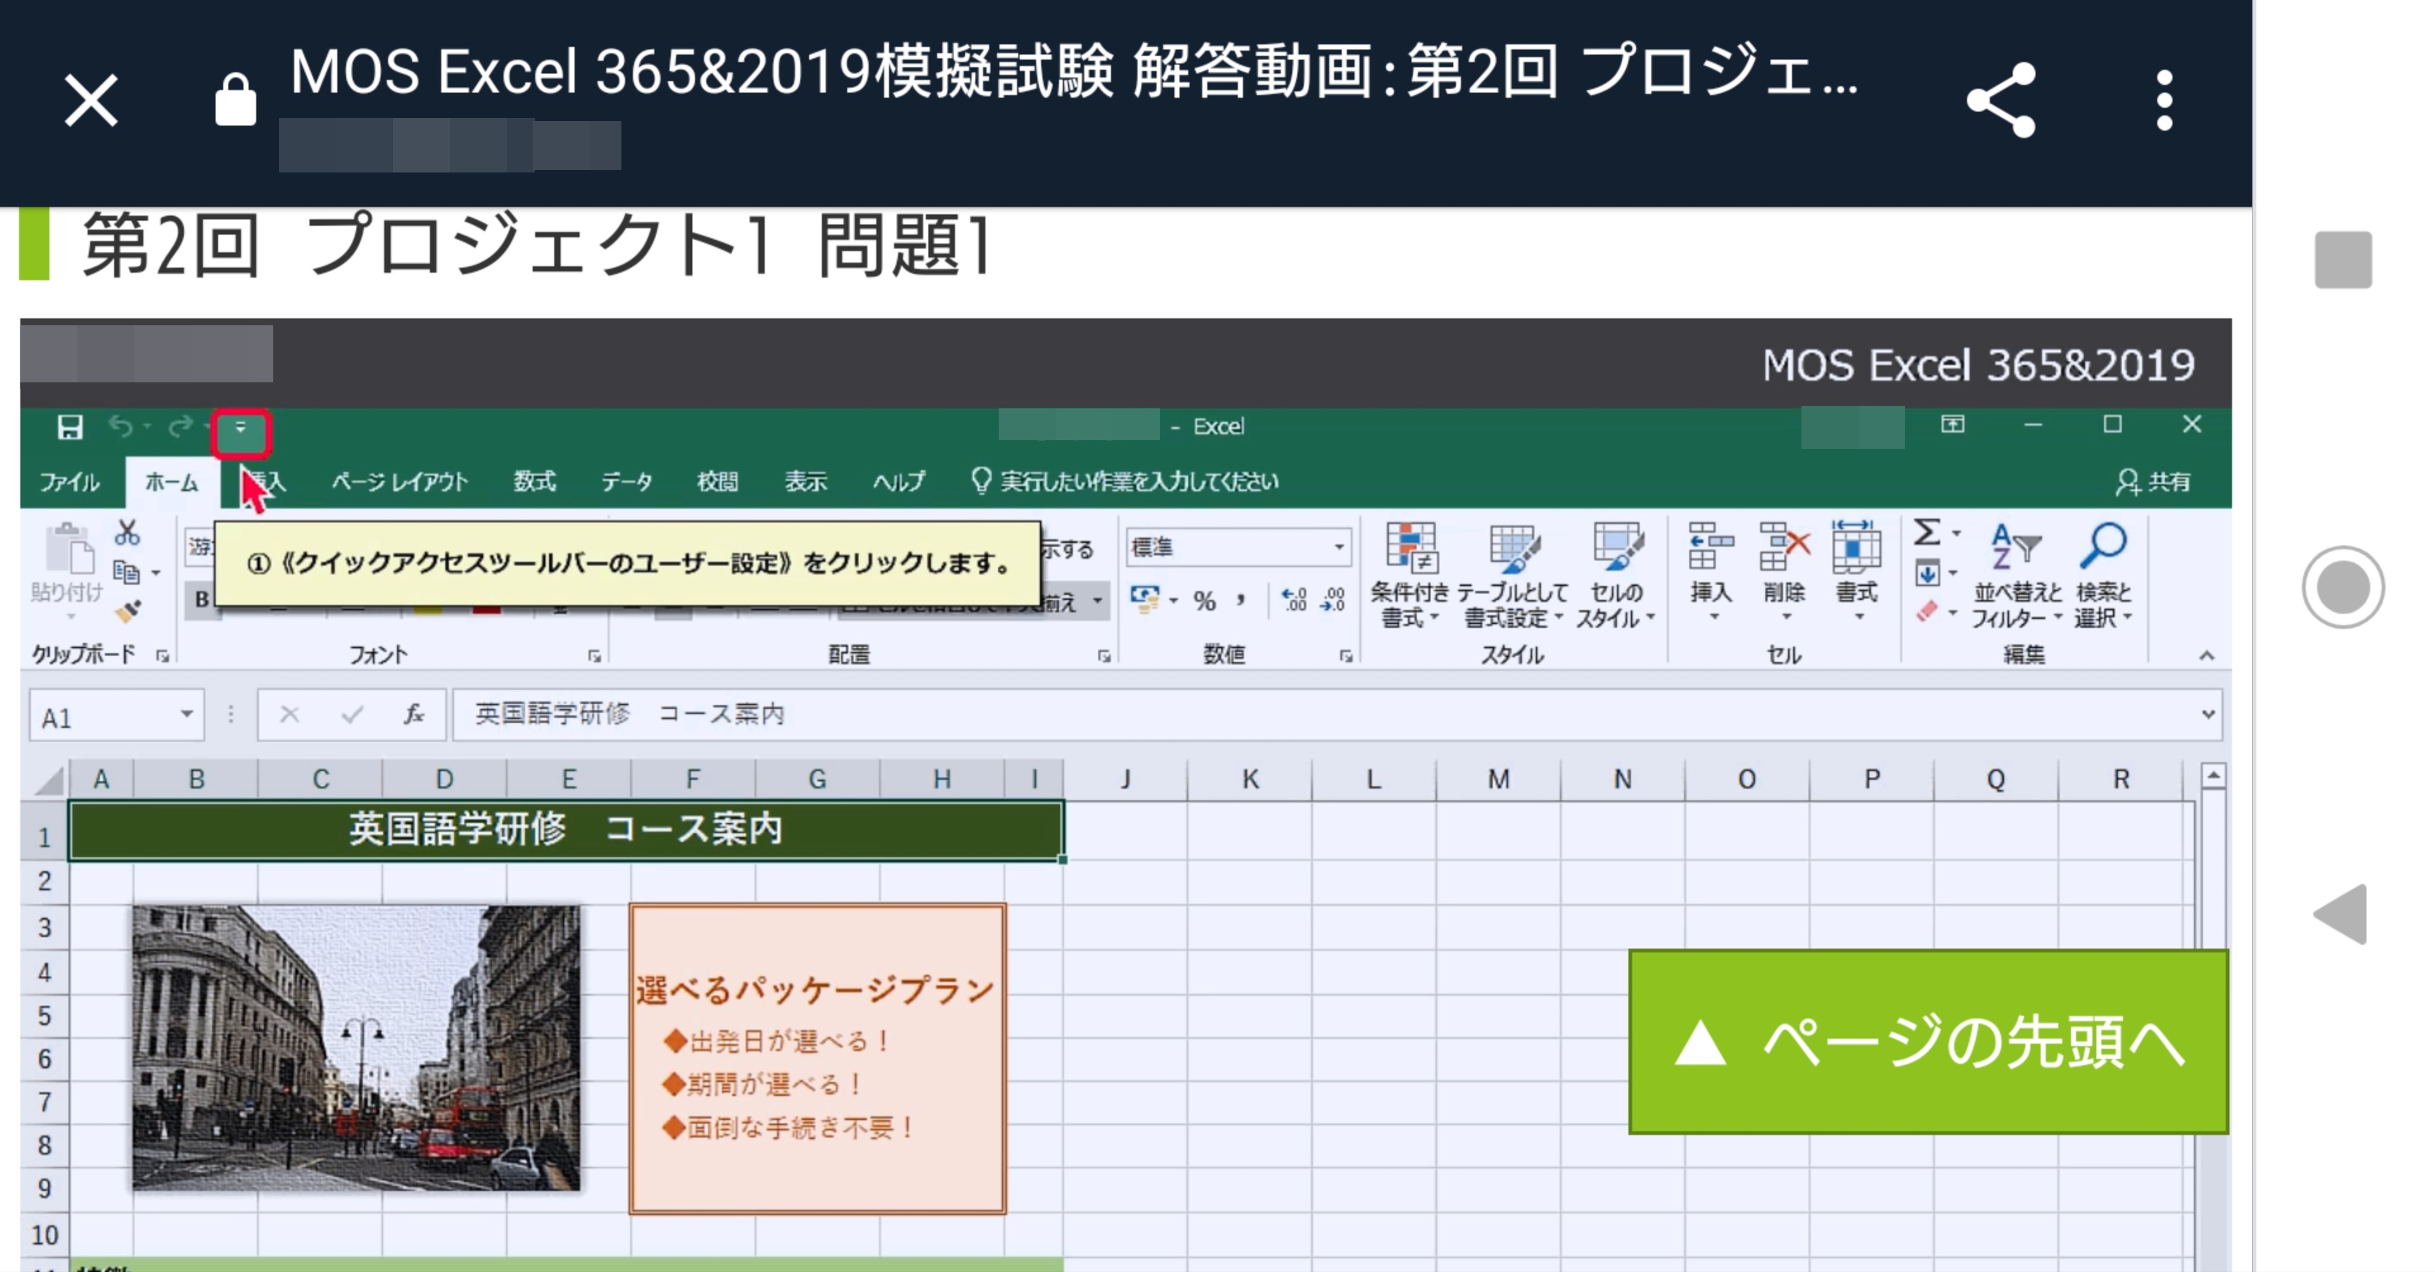The height and width of the screenshot is (1272, 2435).
Task: Open the ファイル tab
Action: 69,482
